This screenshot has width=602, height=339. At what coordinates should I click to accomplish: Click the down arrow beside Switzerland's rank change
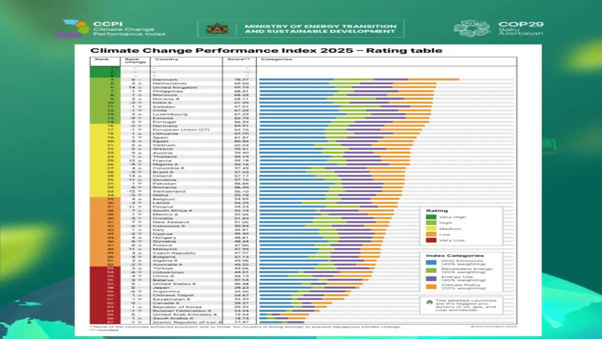coord(139,191)
